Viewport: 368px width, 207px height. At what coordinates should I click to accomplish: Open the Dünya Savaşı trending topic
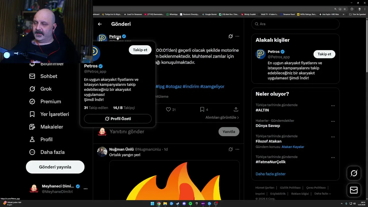[268, 126]
